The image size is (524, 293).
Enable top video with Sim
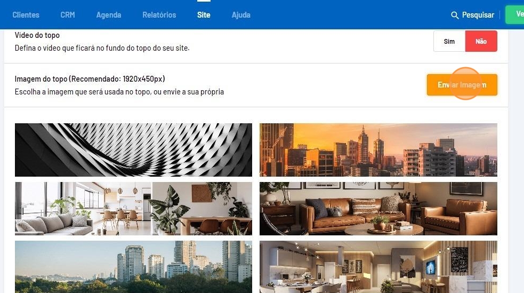449,41
